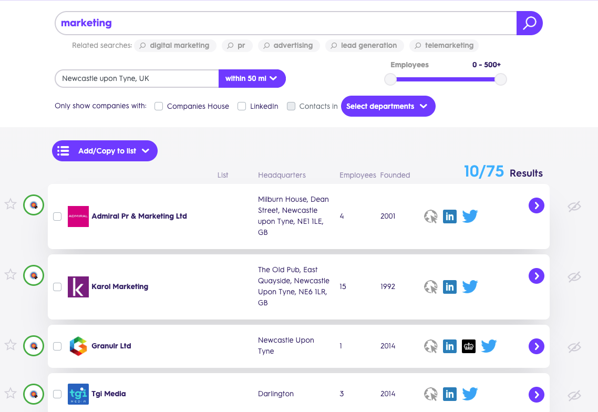Open Tgi Media website globe icon
The width and height of the screenshot is (598, 412).
[x=431, y=394]
